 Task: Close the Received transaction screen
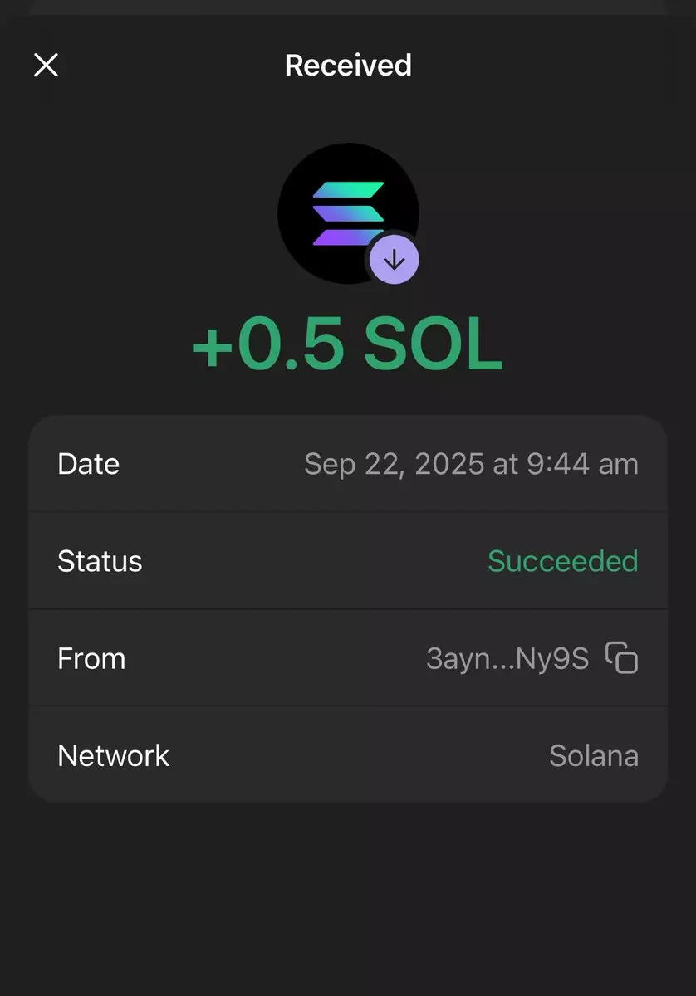click(46, 65)
